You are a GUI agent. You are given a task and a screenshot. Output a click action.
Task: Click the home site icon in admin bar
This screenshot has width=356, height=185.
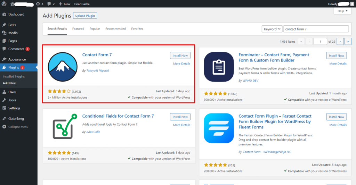pyautogui.click(x=12, y=4)
